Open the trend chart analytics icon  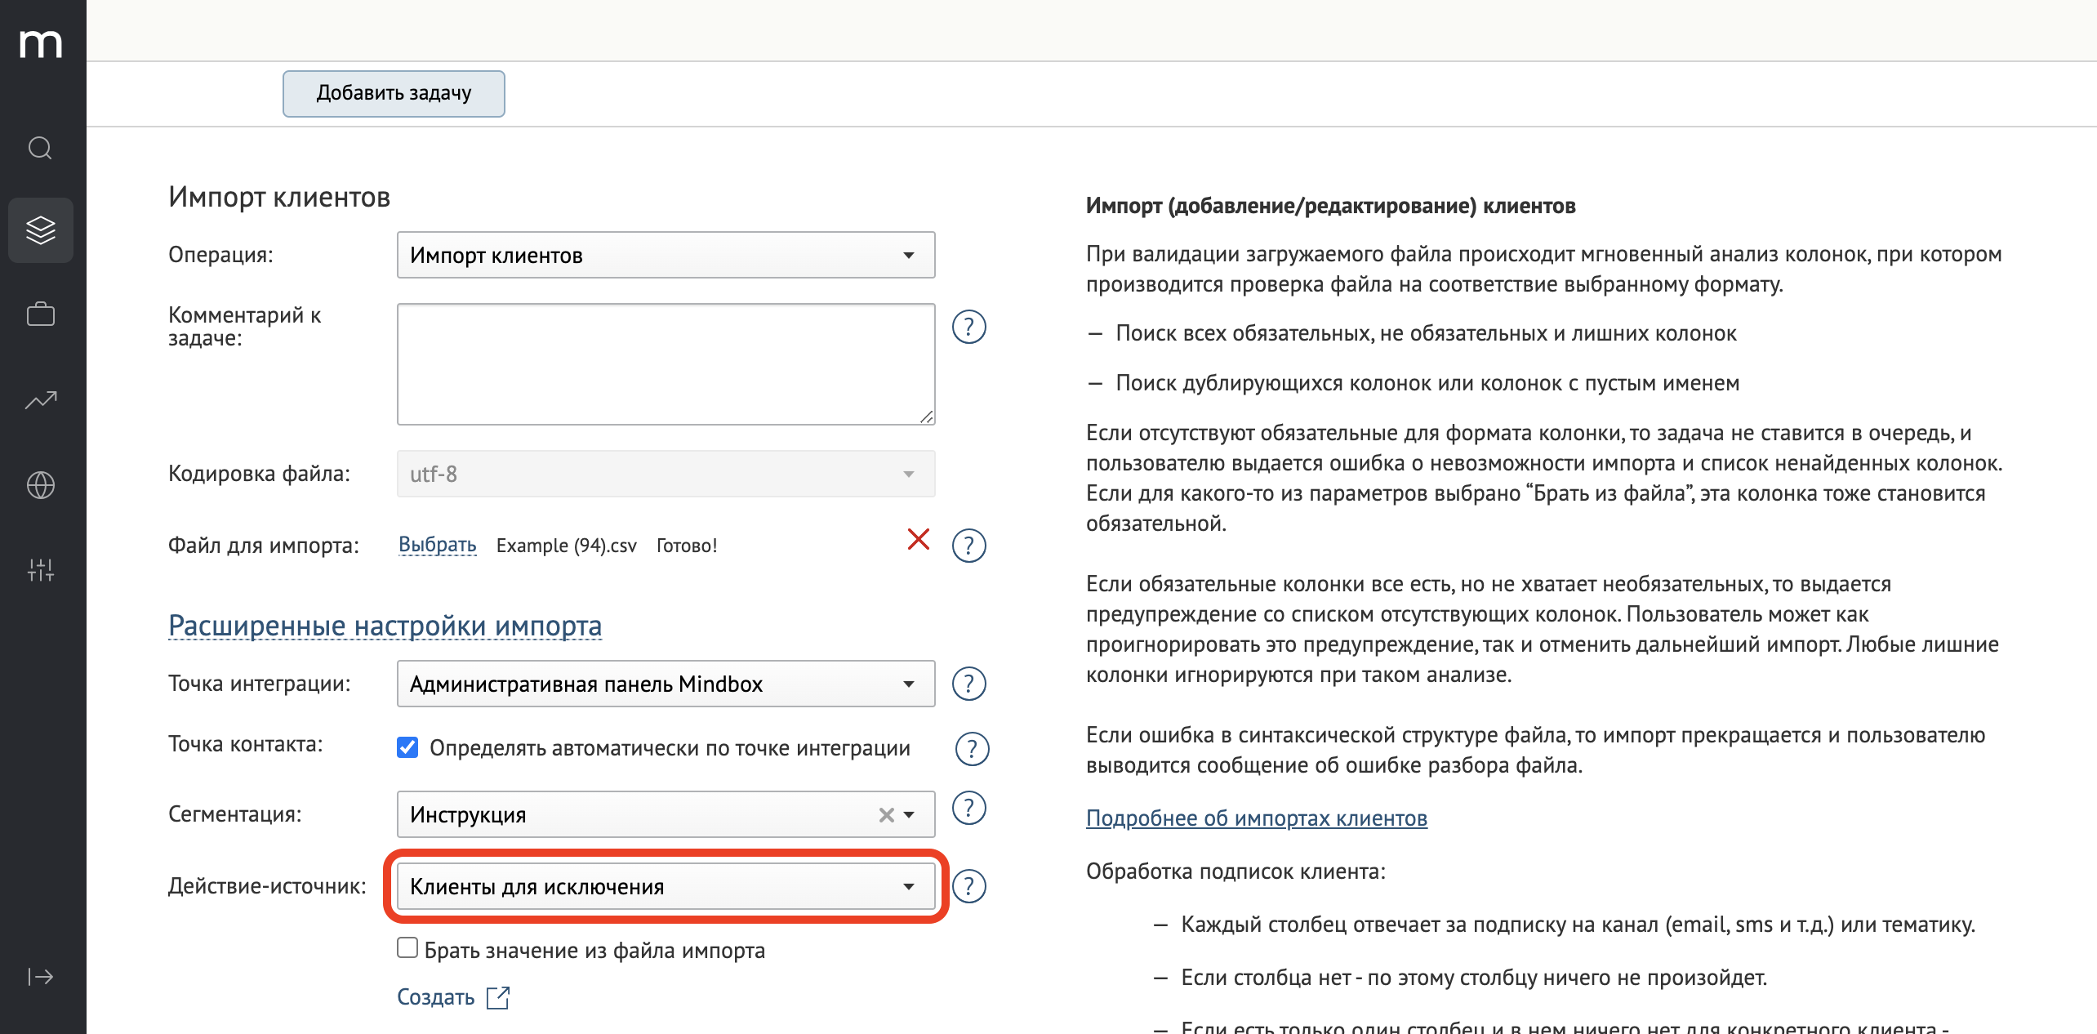tap(40, 399)
